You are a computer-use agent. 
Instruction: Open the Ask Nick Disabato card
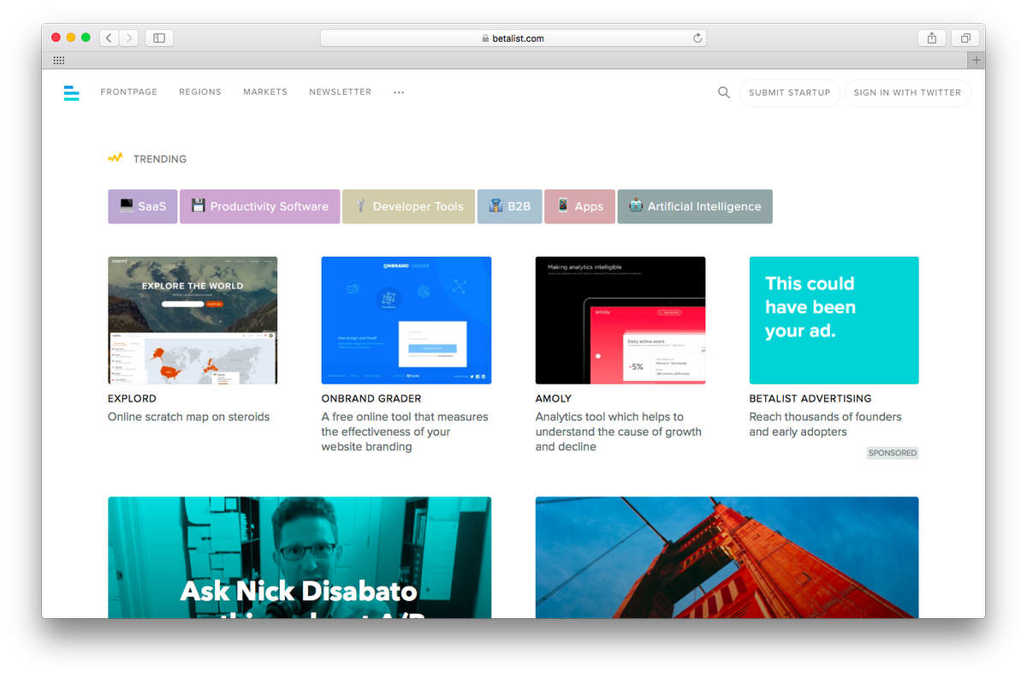pyautogui.click(x=300, y=557)
